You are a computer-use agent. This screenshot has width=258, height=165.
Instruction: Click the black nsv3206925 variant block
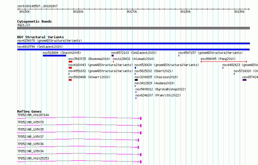[136, 80]
